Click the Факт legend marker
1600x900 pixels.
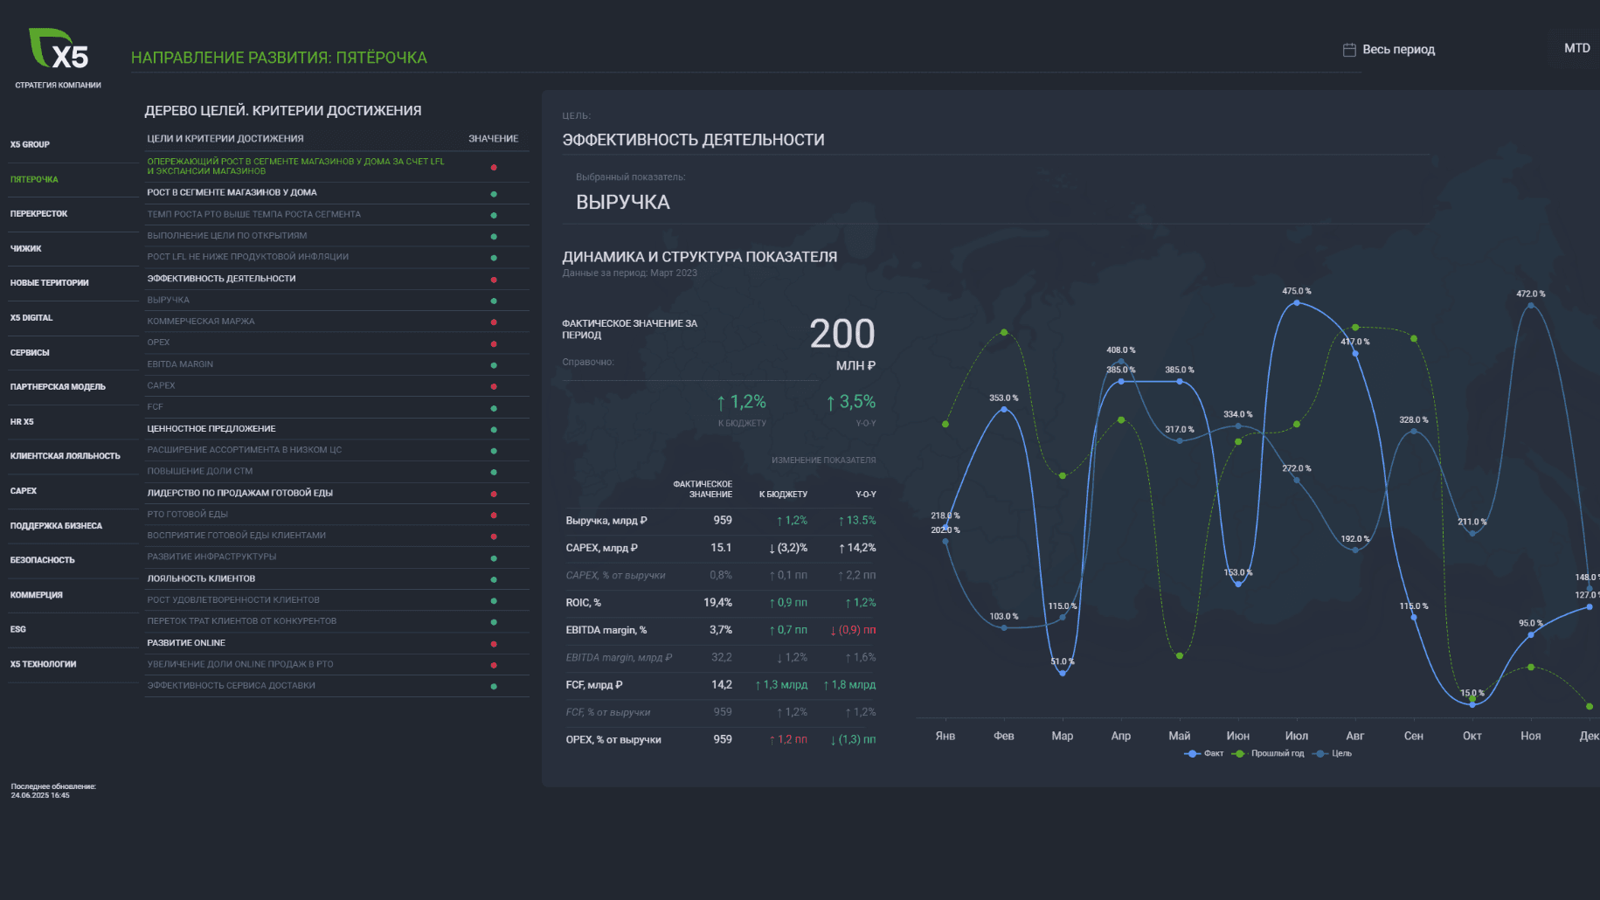coord(1192,753)
